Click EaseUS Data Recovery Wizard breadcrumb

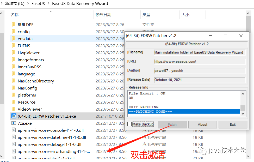(x=80, y=4)
